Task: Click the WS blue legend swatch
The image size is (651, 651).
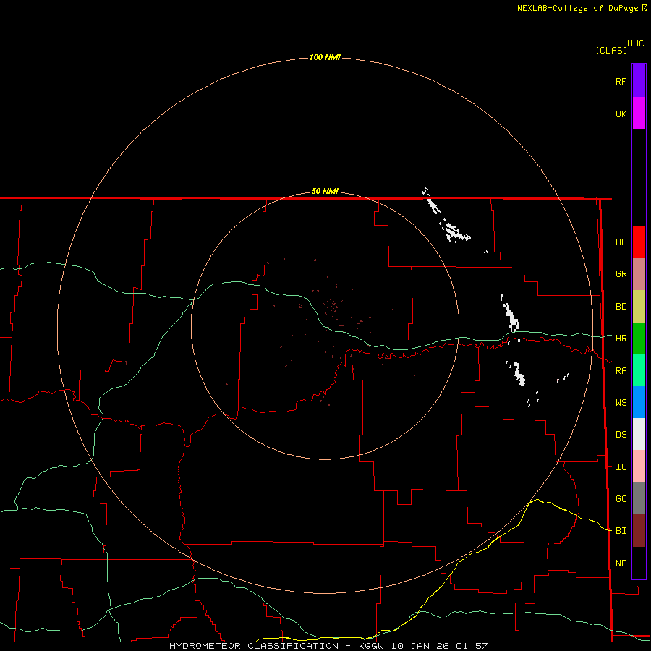Action: (x=639, y=402)
